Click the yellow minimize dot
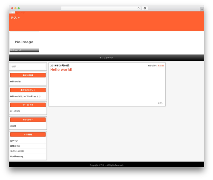 (x=15, y=8)
